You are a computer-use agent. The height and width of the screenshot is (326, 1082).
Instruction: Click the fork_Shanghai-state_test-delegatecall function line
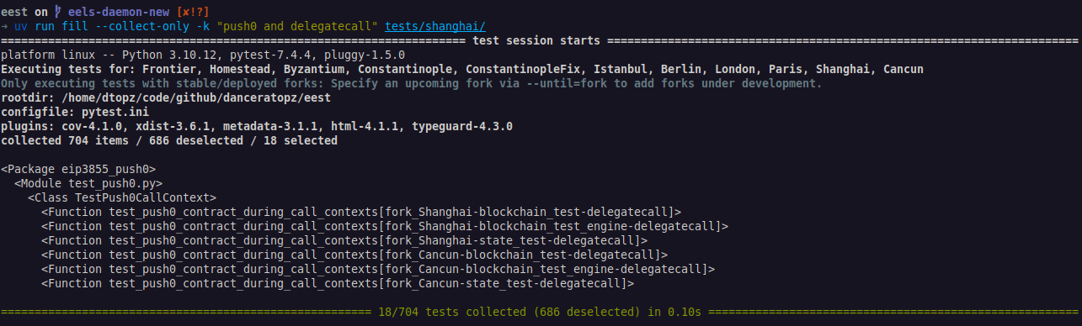344,241
